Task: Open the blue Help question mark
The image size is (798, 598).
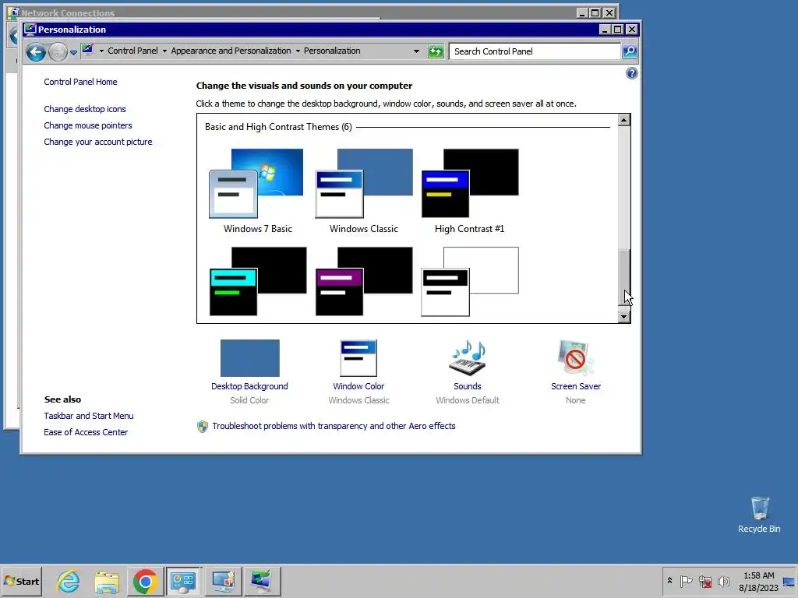Action: (x=631, y=73)
